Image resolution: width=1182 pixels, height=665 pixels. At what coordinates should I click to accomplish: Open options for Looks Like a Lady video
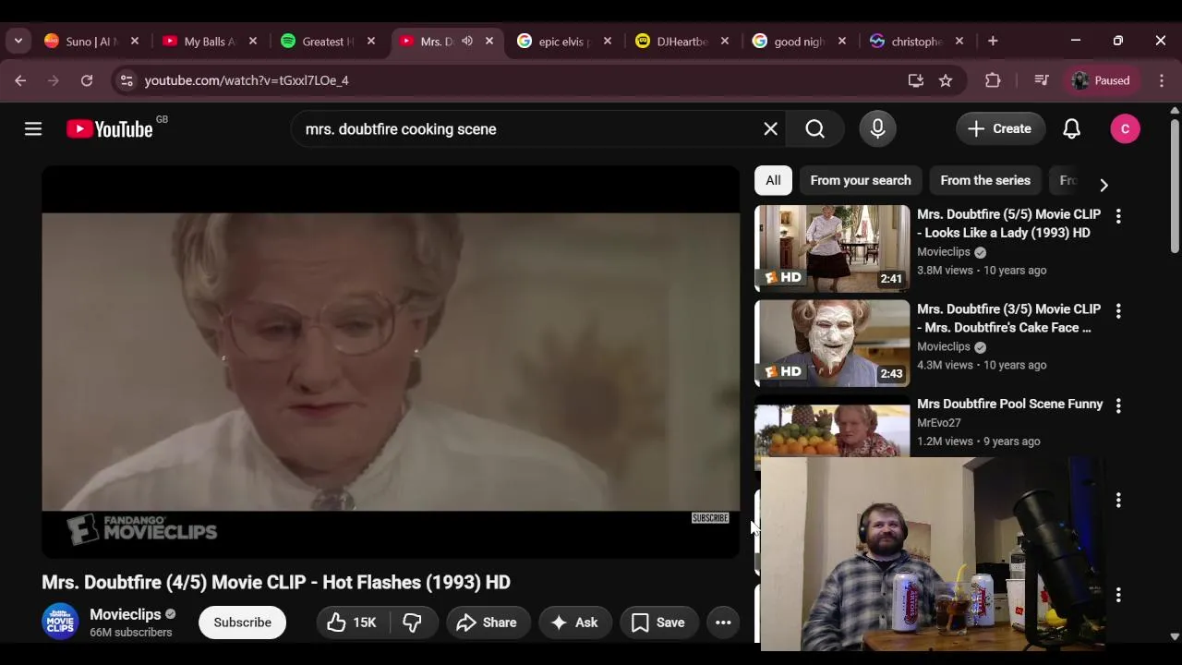(x=1118, y=216)
